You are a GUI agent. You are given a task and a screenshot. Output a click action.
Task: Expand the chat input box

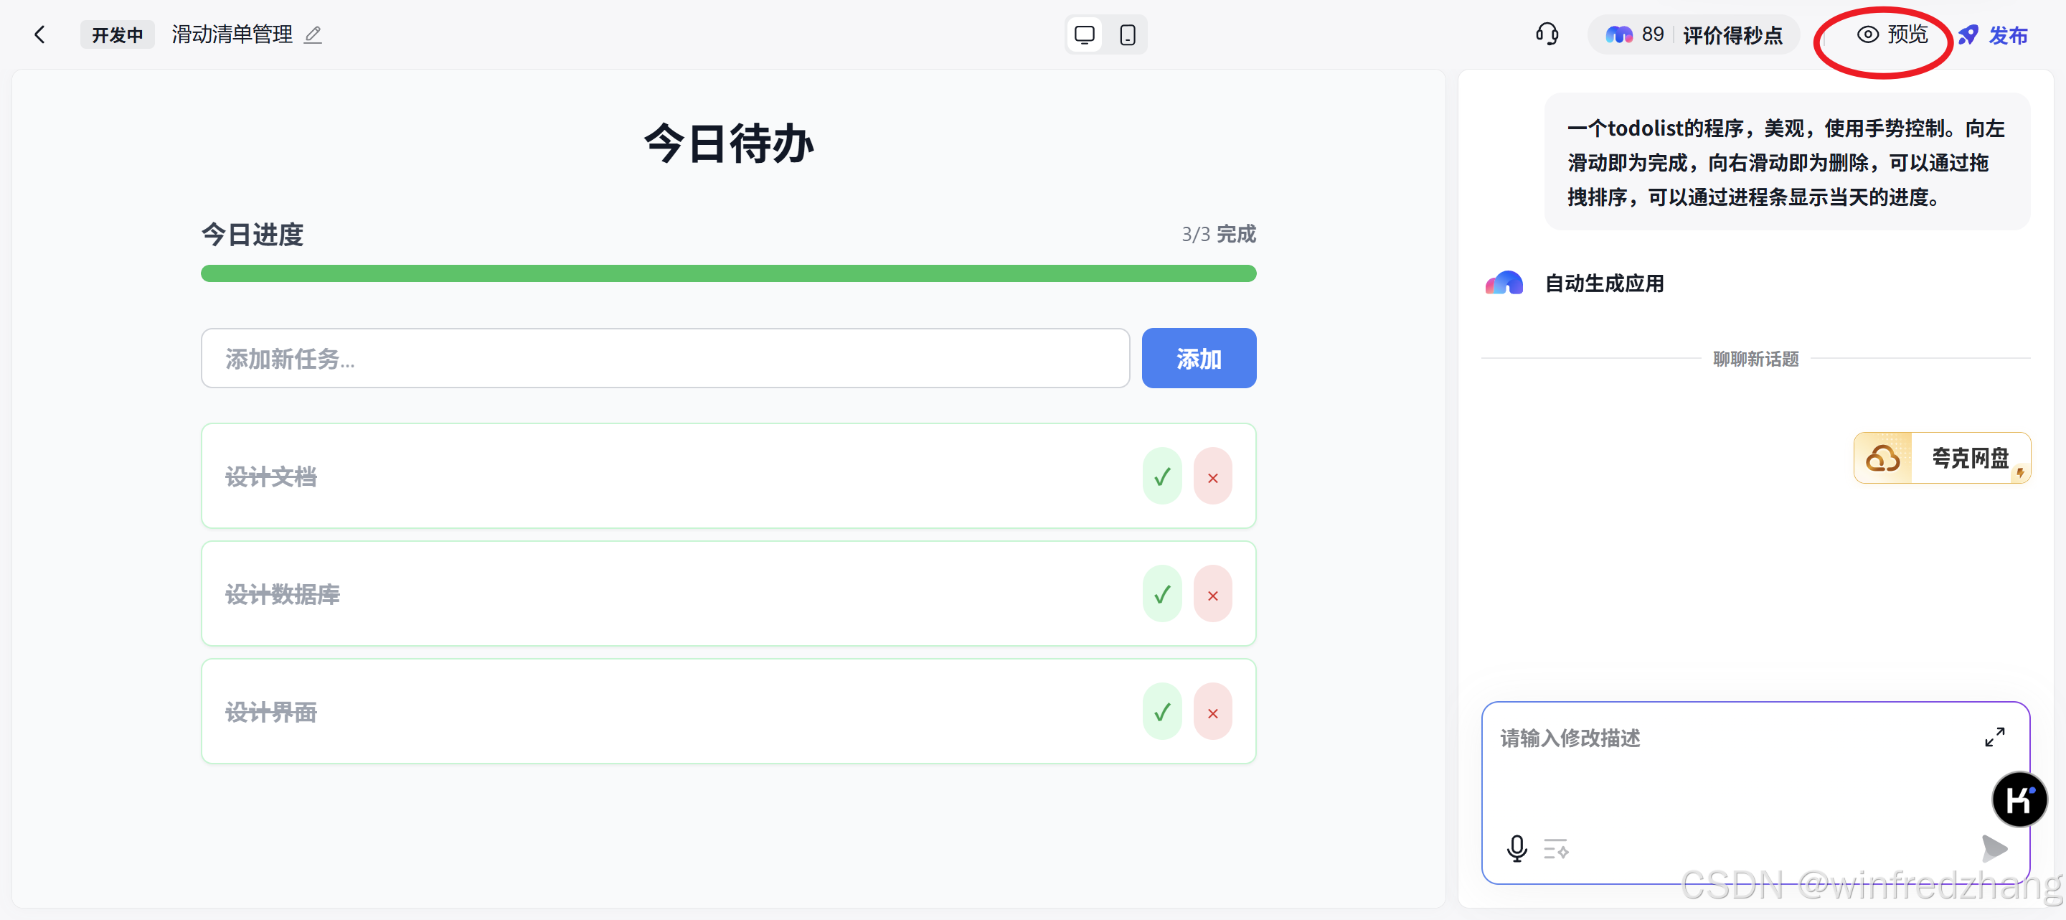click(x=1994, y=736)
